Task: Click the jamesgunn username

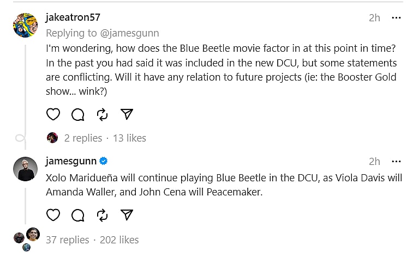Action: (71, 161)
